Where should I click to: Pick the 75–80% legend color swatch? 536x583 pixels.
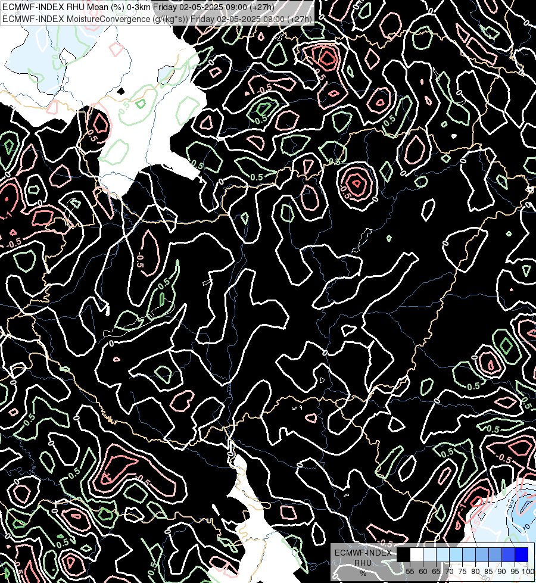[469, 554]
